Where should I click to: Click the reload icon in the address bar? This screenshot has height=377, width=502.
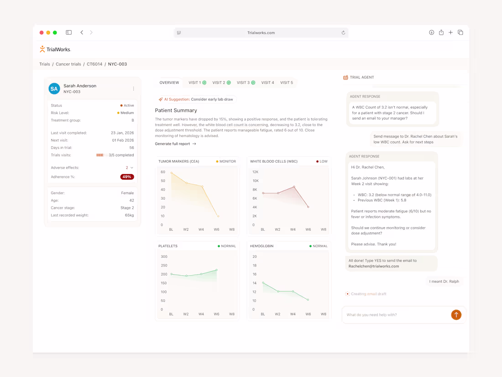(x=343, y=32)
